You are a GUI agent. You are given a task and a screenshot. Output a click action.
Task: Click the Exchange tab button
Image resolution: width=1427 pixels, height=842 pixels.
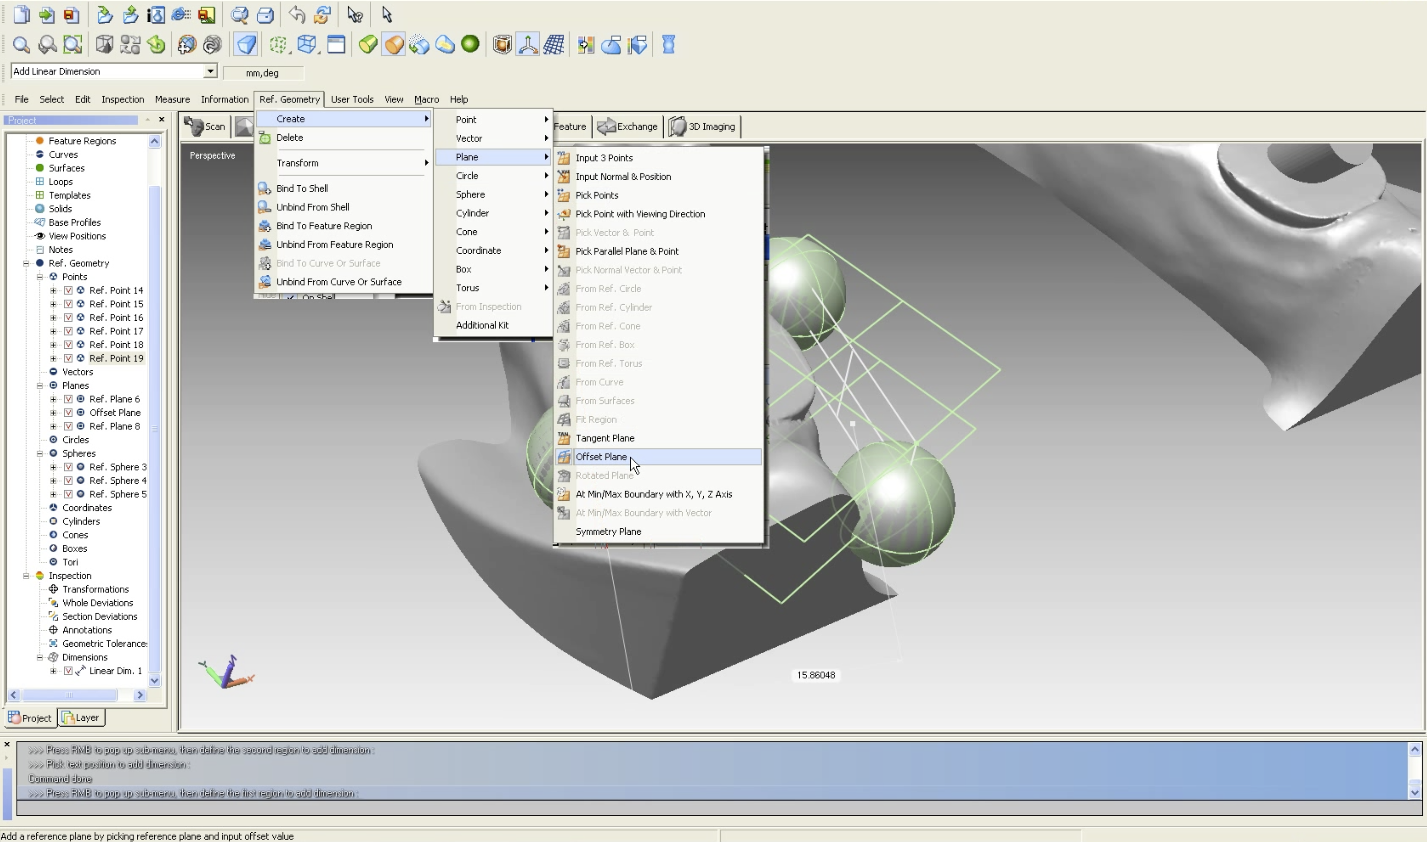(x=628, y=126)
